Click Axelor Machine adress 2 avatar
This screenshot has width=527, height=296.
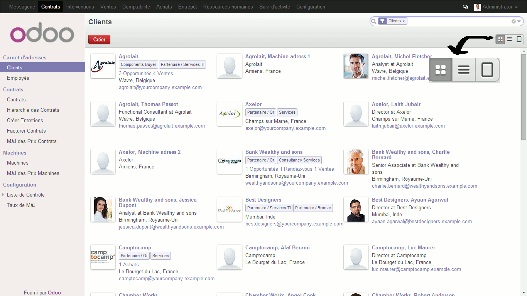pos(103,161)
